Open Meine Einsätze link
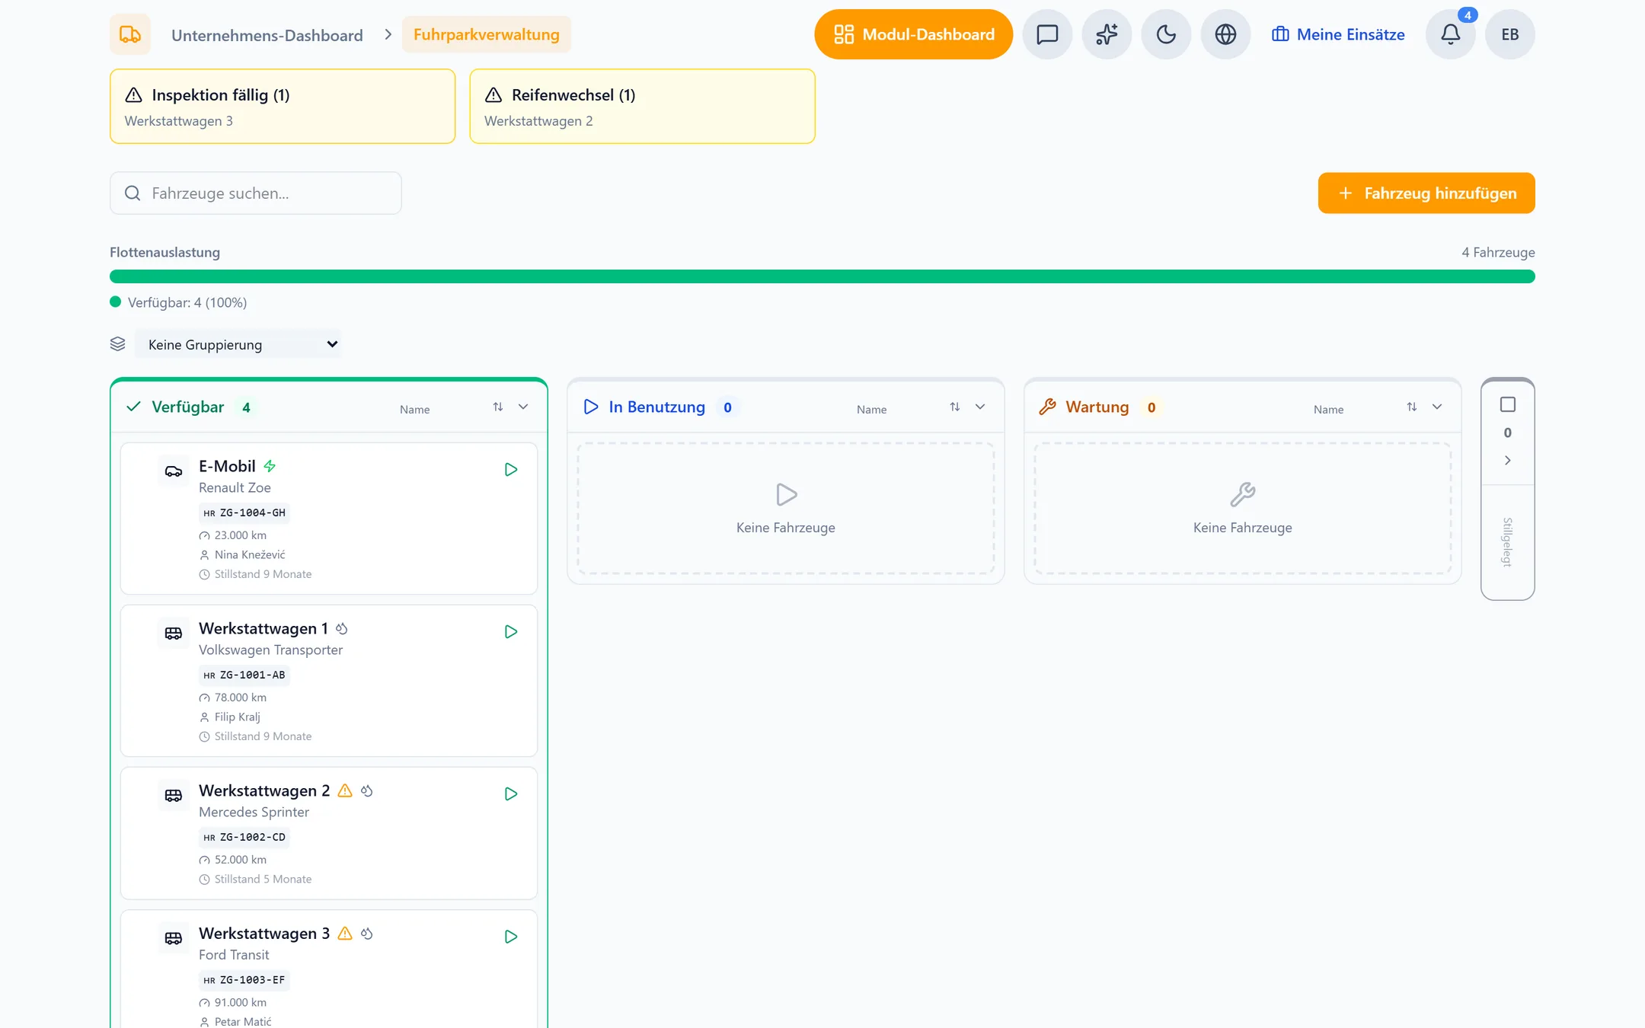The image size is (1645, 1028). click(1338, 34)
